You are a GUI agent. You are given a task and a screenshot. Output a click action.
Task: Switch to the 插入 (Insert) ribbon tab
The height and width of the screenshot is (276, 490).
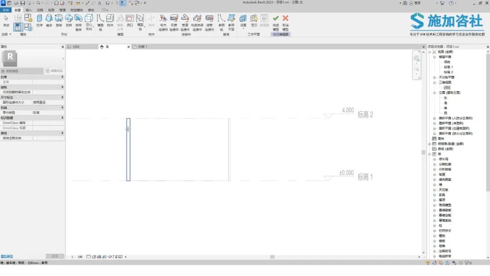pos(29,10)
